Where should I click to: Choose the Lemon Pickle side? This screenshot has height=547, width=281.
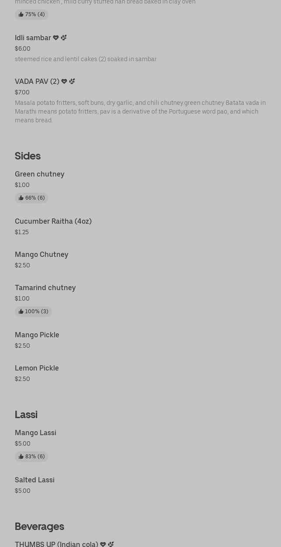pyautogui.click(x=37, y=368)
